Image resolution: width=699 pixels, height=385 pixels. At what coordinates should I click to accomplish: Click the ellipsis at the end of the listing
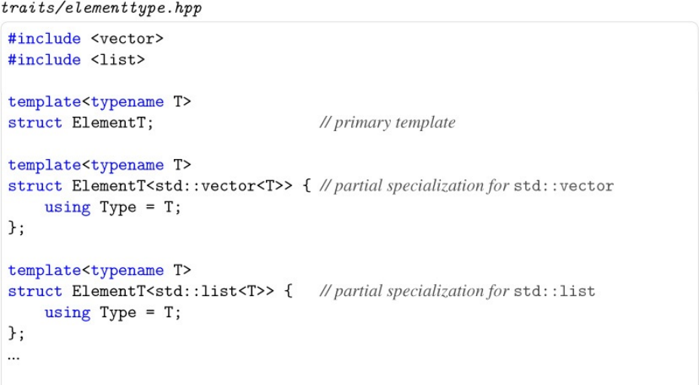pos(14,354)
